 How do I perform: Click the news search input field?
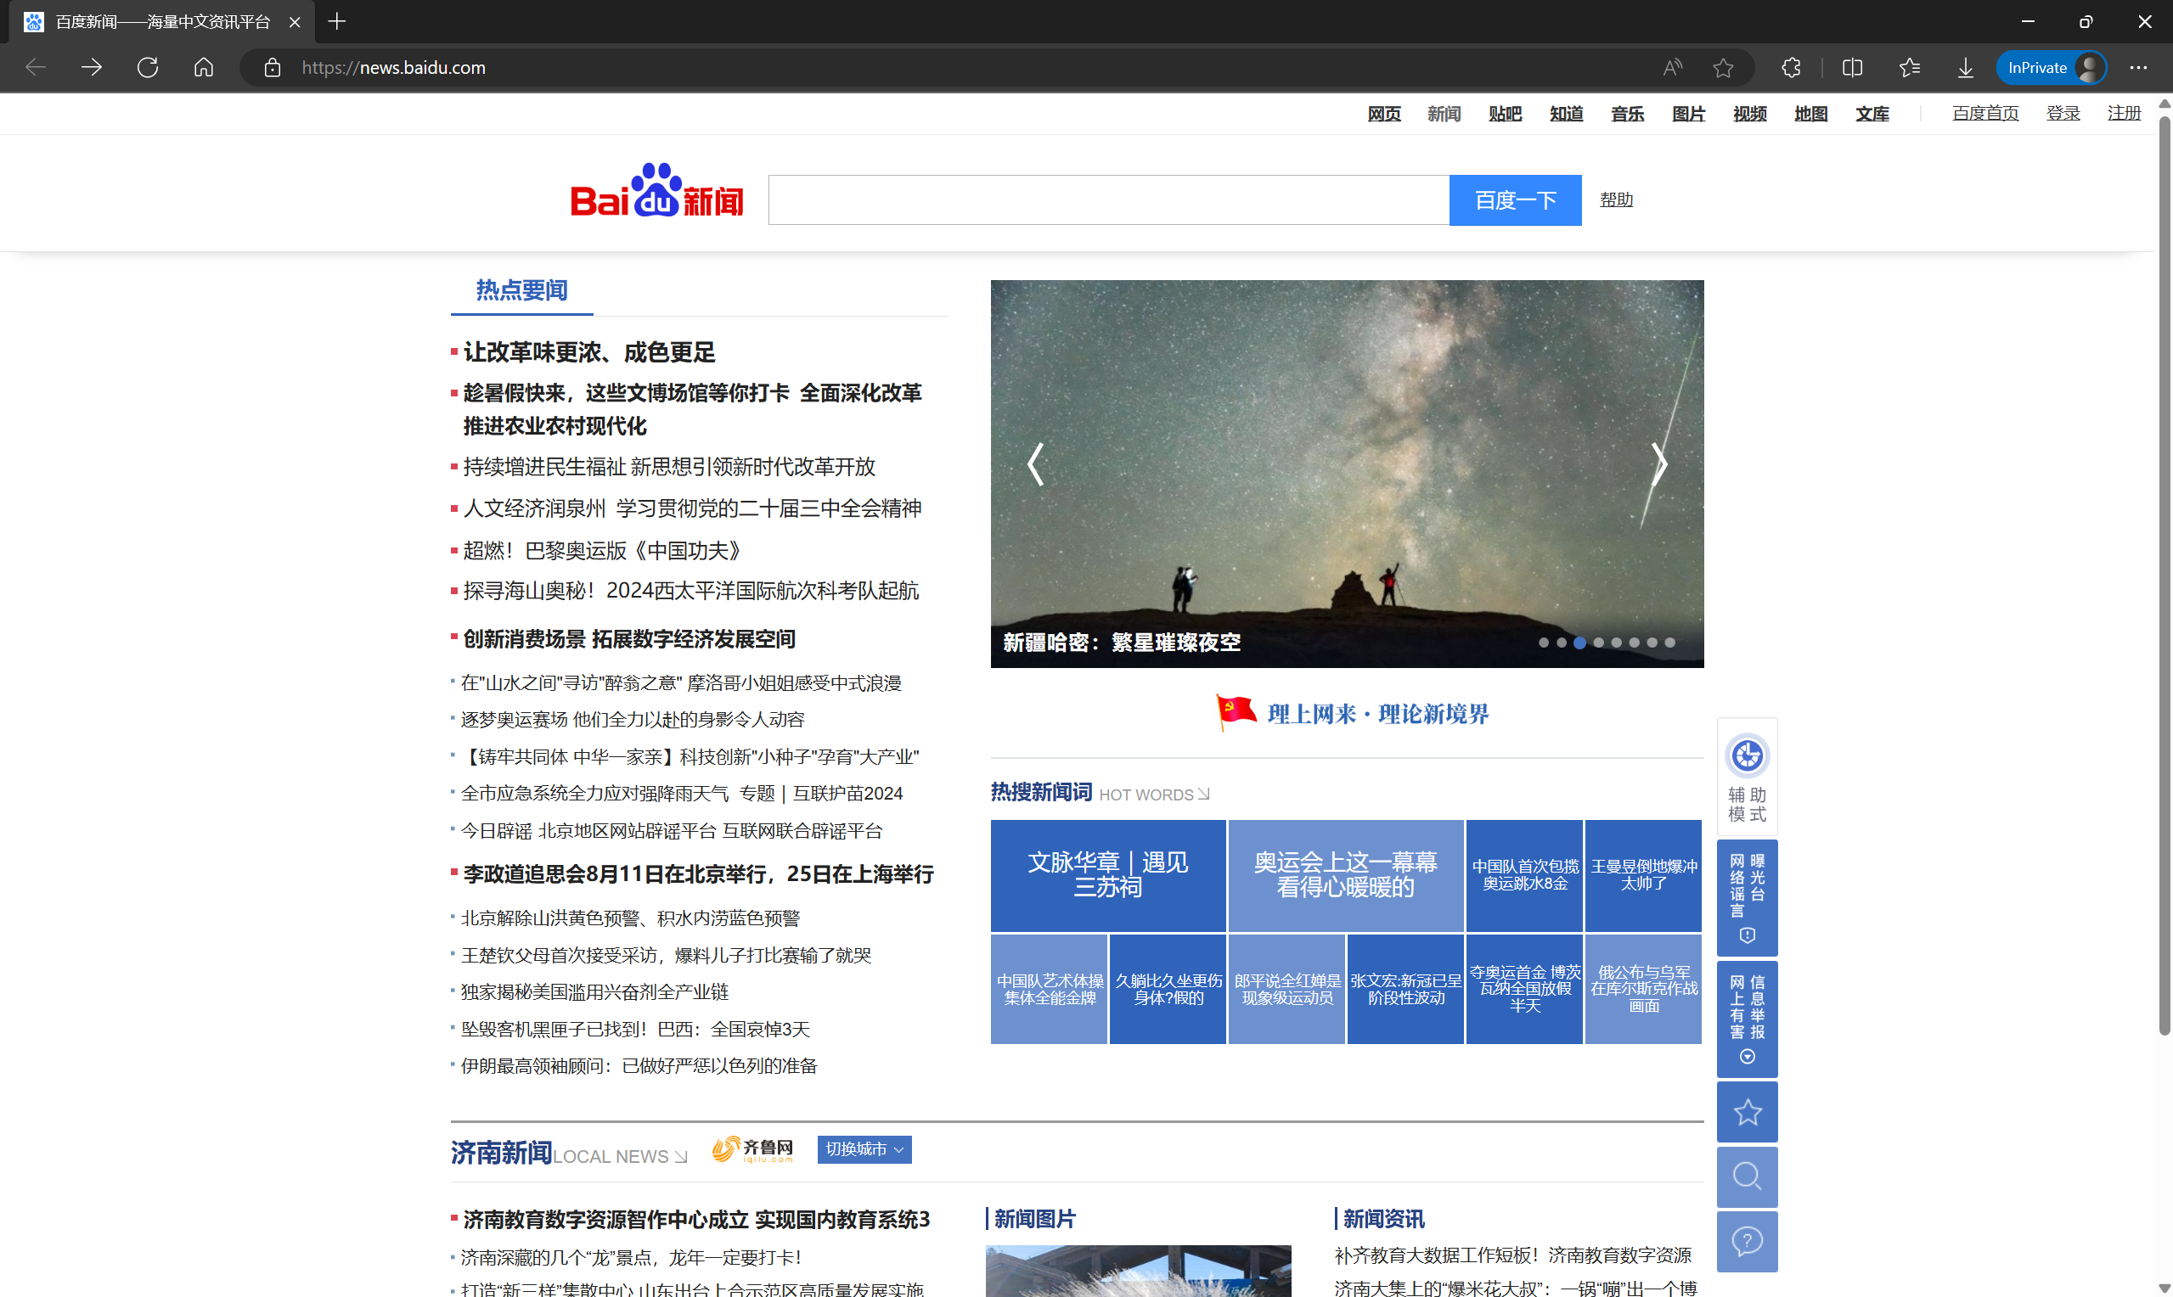pyautogui.click(x=1108, y=200)
